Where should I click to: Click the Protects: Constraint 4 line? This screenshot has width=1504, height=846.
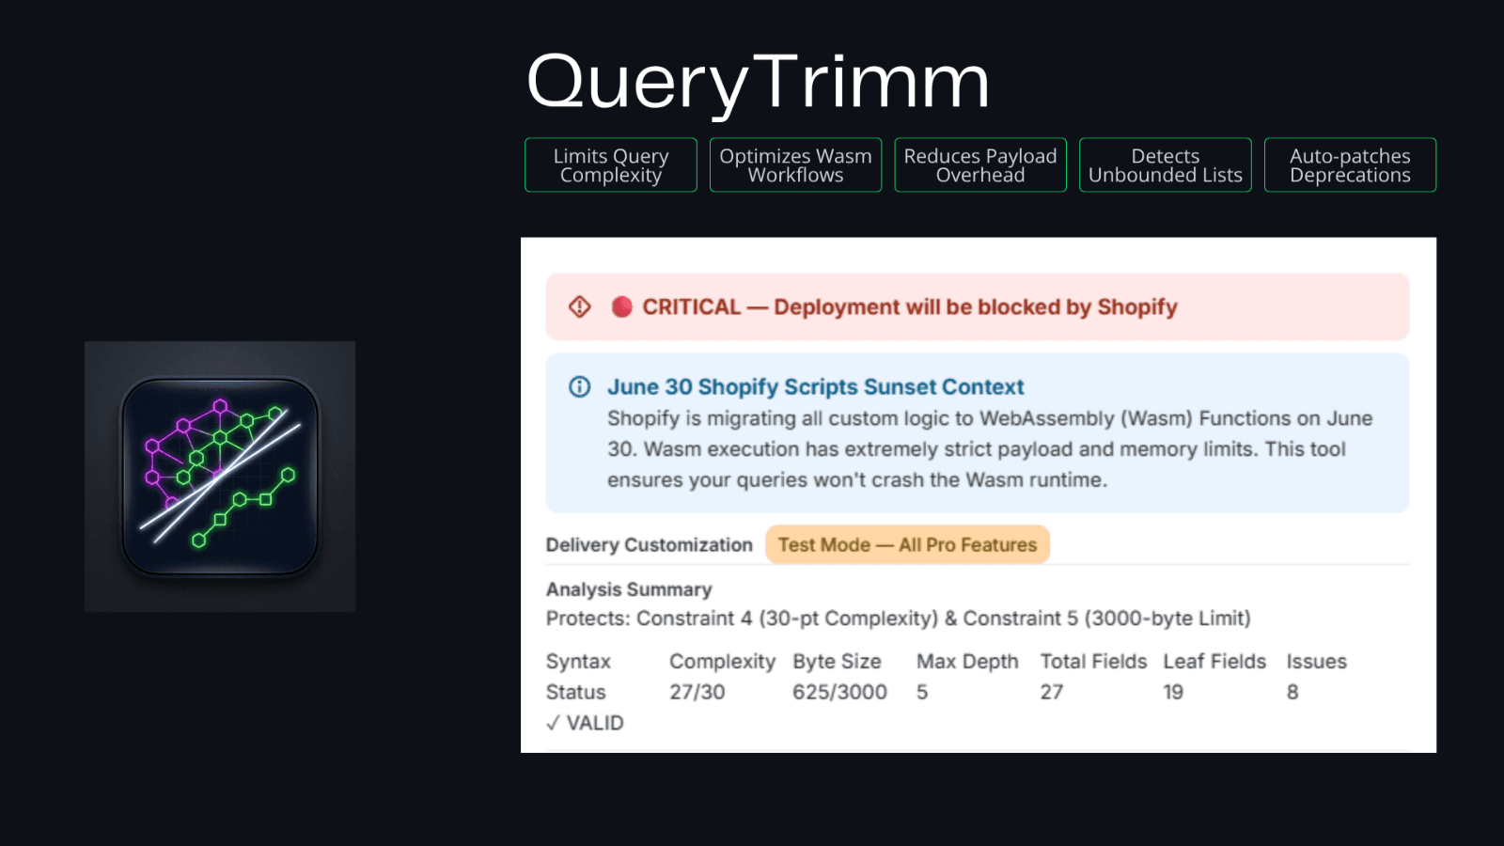(x=899, y=619)
